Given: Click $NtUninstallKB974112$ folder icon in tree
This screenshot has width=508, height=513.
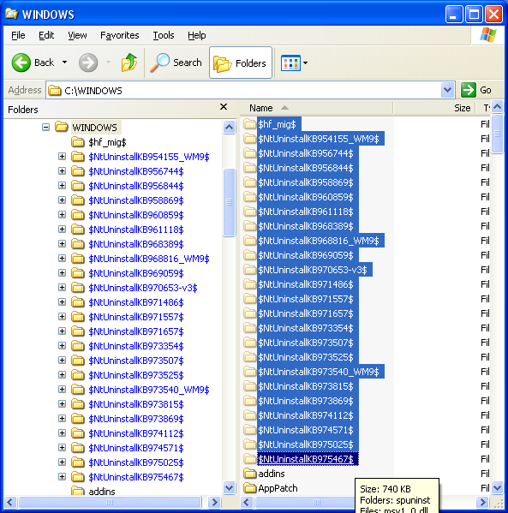Looking at the screenshot, I should pyautogui.click(x=78, y=433).
